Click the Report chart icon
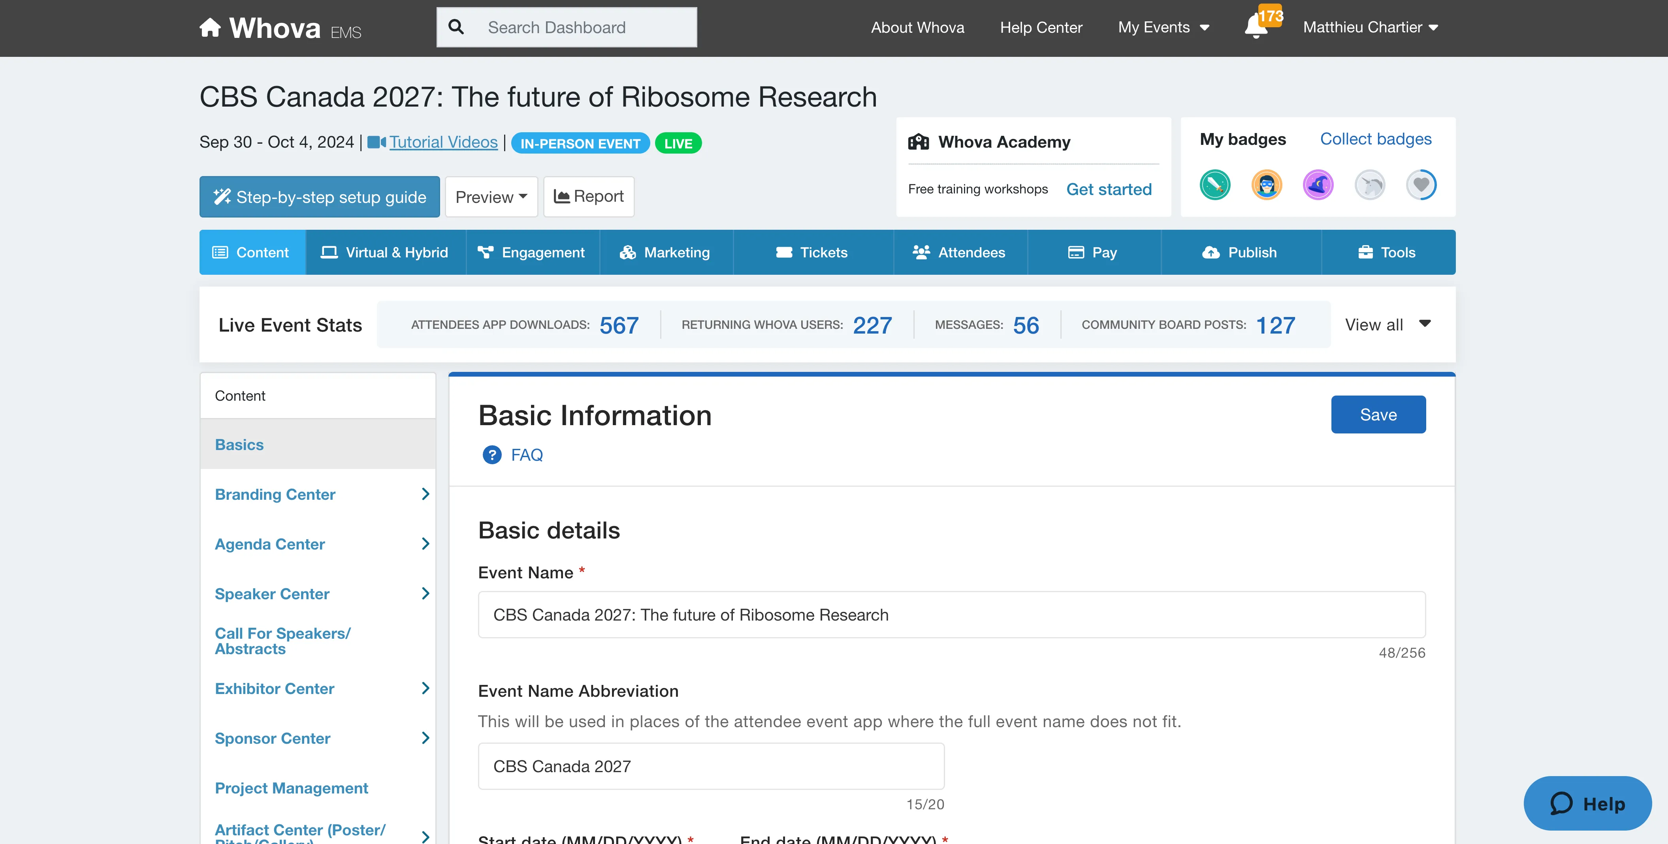1668x844 pixels. point(561,197)
